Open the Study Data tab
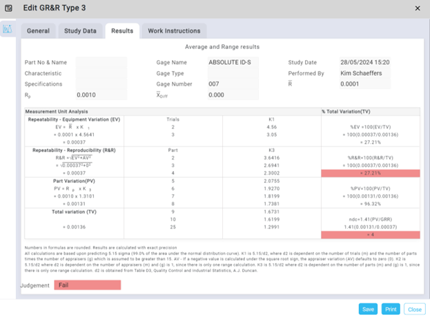430x317 pixels. 80,31
